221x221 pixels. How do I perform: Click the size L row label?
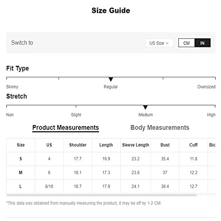click(21, 187)
